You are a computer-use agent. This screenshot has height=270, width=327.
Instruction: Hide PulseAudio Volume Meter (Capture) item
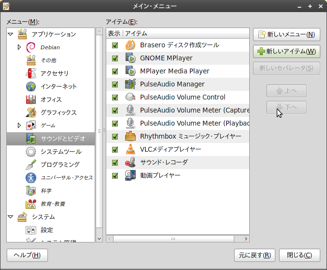[x=115, y=111]
